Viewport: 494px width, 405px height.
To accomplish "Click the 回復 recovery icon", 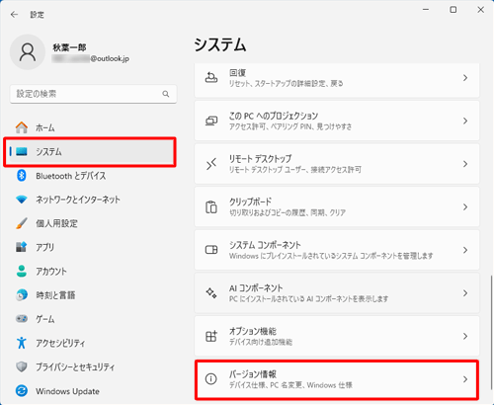I will point(211,78).
